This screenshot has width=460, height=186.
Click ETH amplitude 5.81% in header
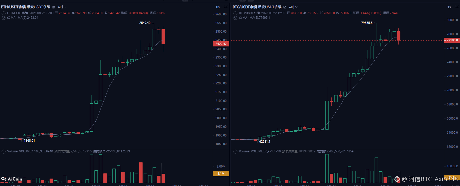click(161, 13)
